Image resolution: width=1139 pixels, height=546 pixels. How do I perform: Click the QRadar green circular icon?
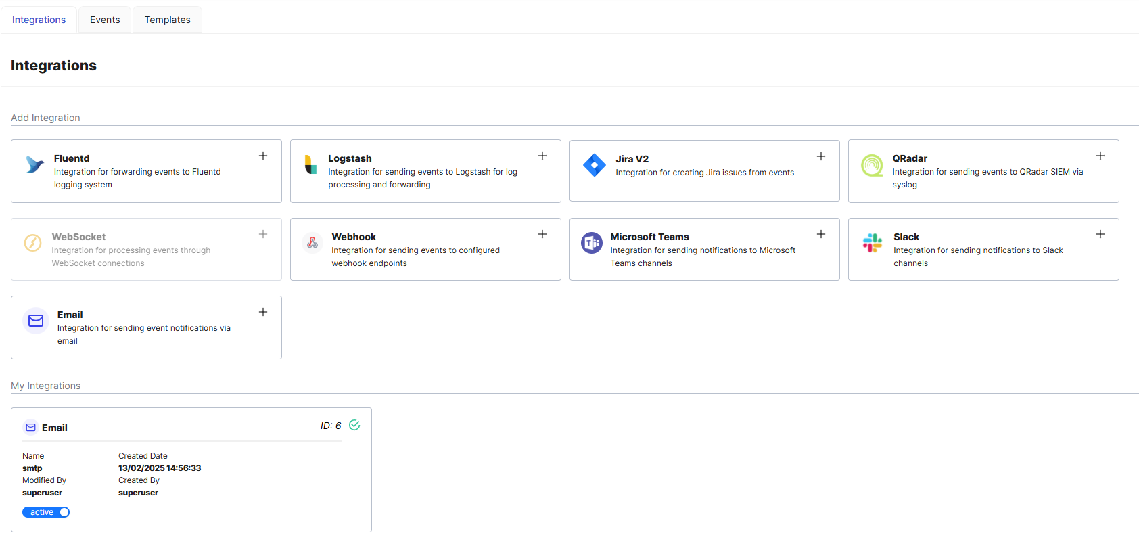pyautogui.click(x=872, y=165)
